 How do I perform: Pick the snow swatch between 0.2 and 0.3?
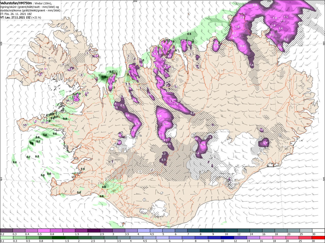(6, 230)
